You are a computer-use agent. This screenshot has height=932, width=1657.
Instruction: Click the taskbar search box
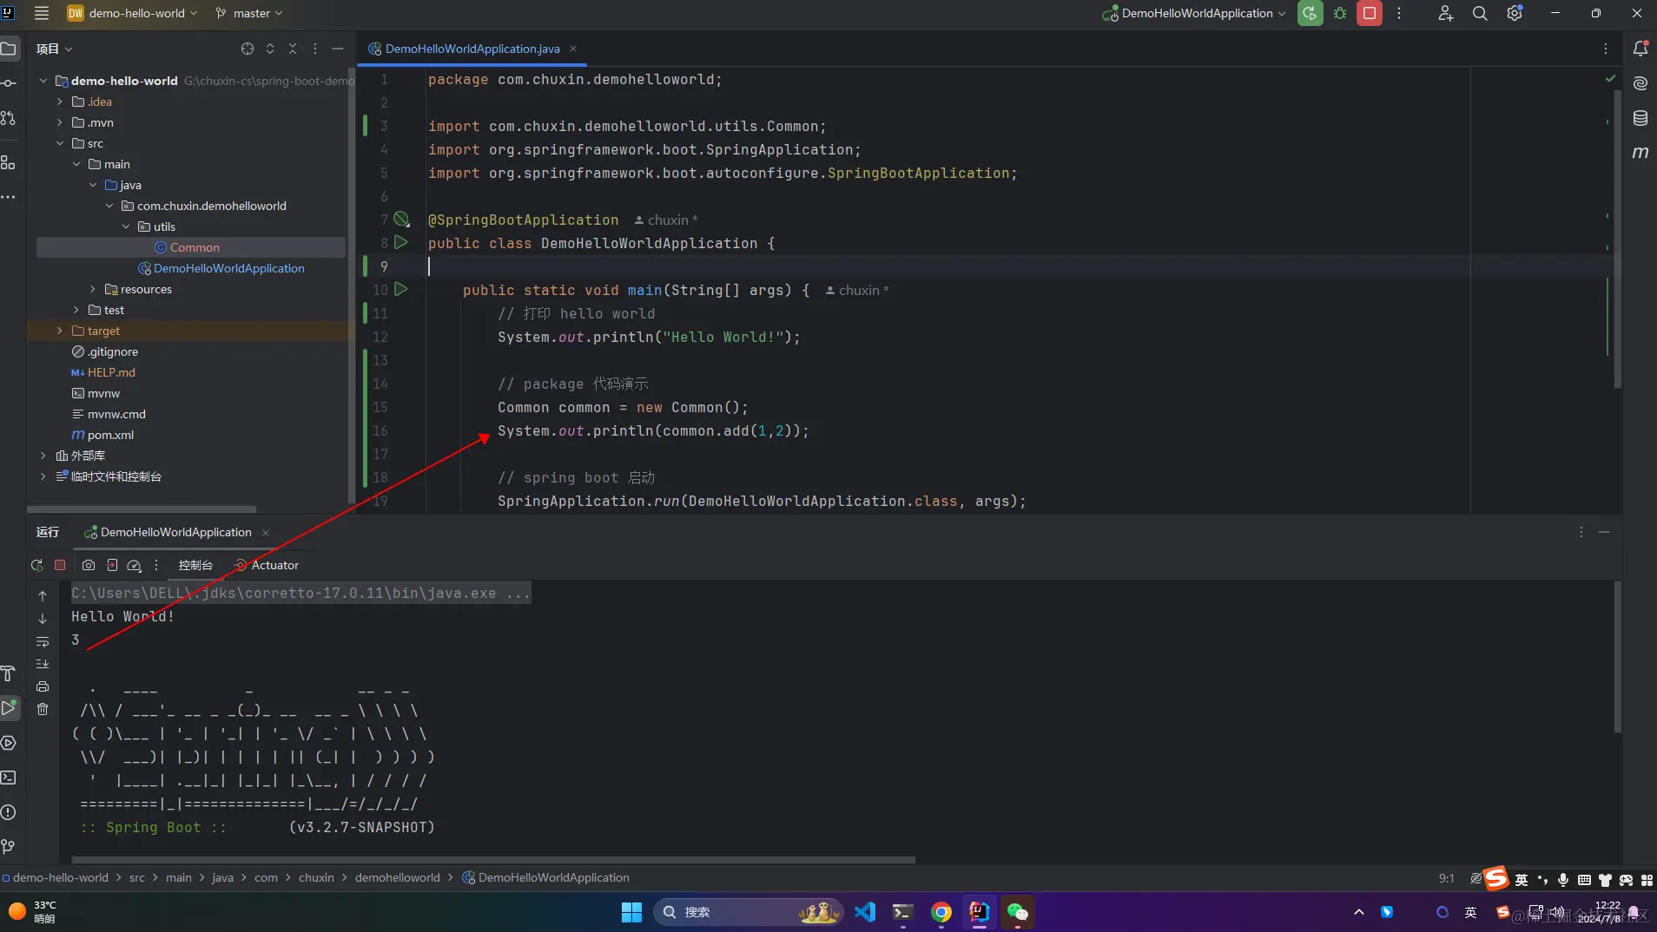749,912
